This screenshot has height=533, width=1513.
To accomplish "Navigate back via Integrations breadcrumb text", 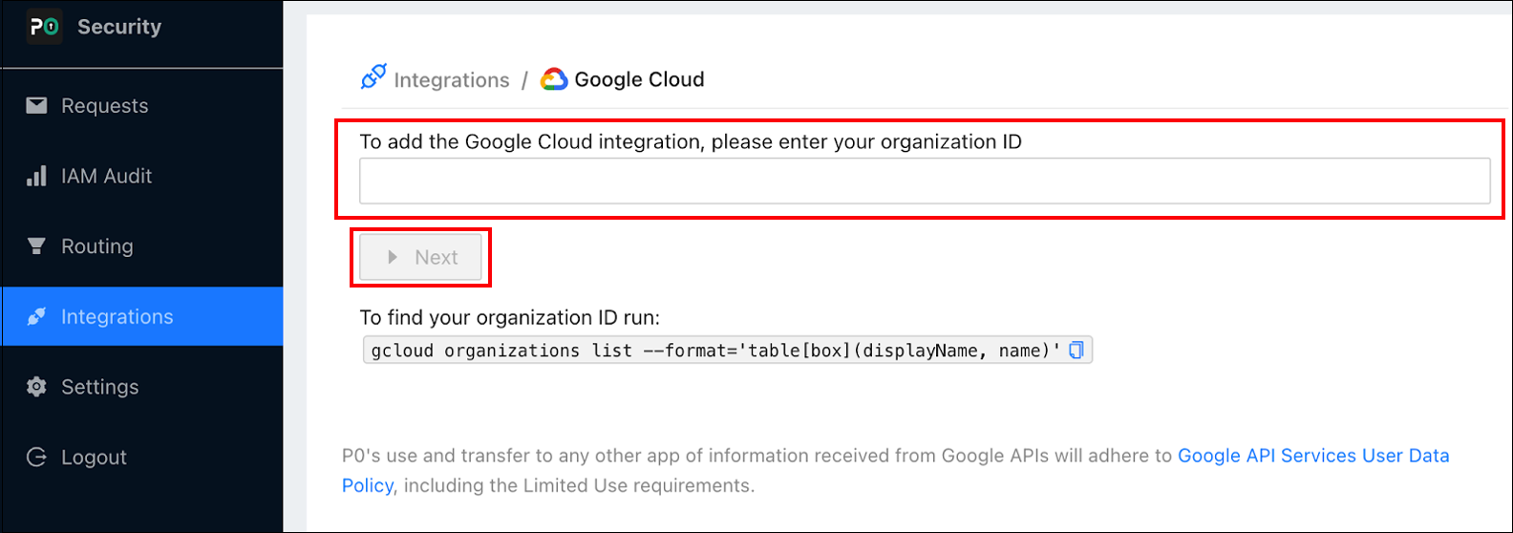I will tap(452, 80).
